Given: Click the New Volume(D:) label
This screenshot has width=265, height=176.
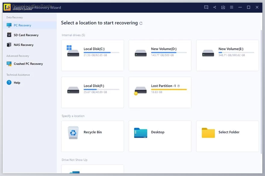Looking at the screenshot, I should point(164,49).
